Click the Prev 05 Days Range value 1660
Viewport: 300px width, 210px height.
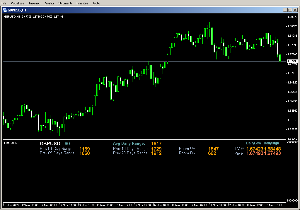tap(85, 153)
